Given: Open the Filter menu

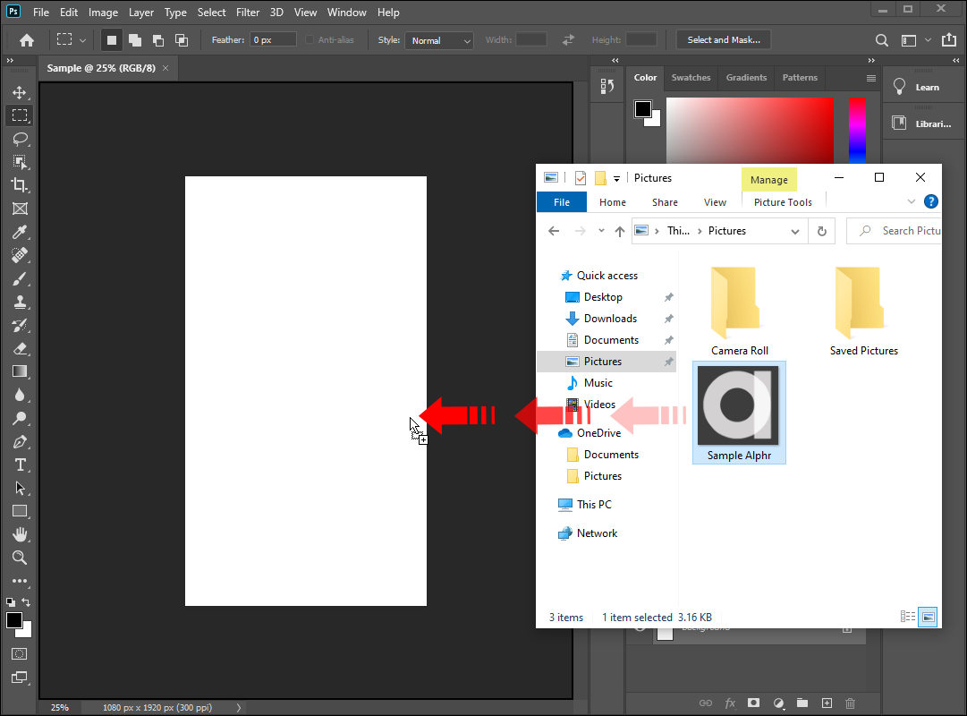Looking at the screenshot, I should coord(247,13).
